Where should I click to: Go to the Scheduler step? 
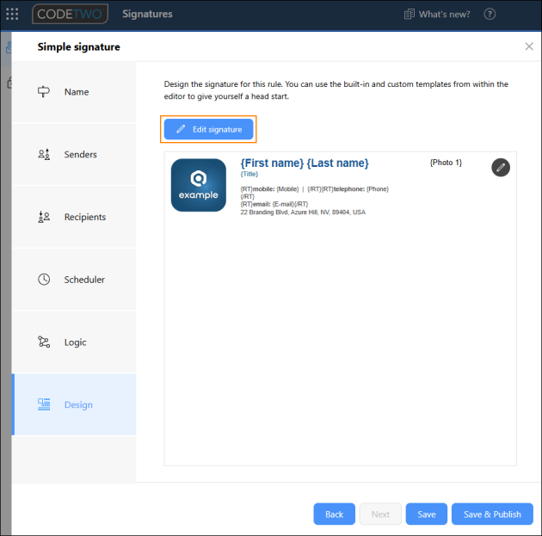coord(74,280)
